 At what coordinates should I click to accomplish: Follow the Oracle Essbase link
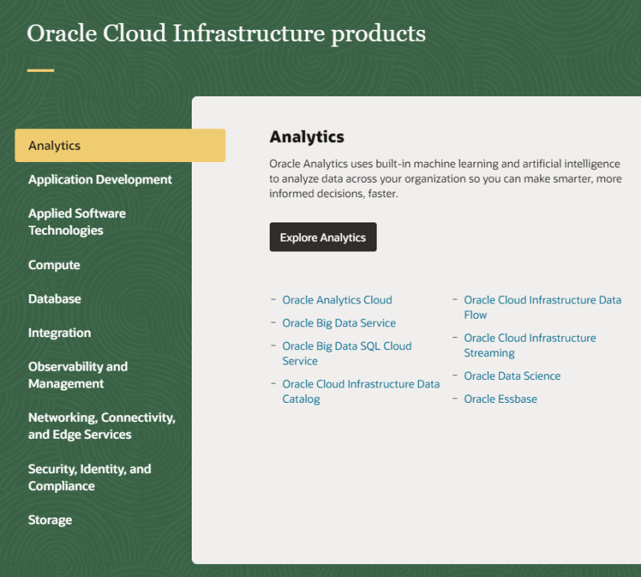pyautogui.click(x=500, y=399)
